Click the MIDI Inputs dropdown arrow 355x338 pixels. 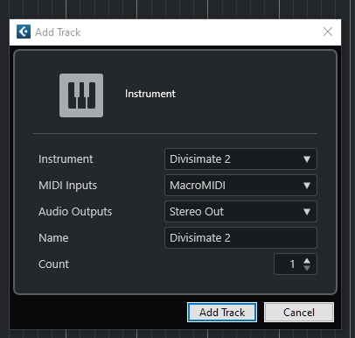[307, 186]
